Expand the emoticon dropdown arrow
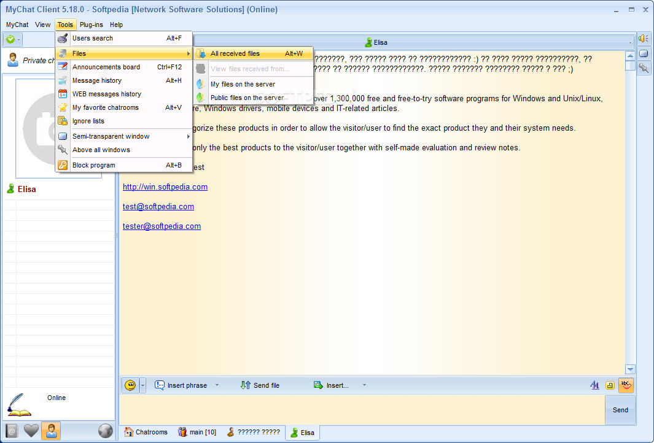Viewport: 654px width, 443px height. 142,385
